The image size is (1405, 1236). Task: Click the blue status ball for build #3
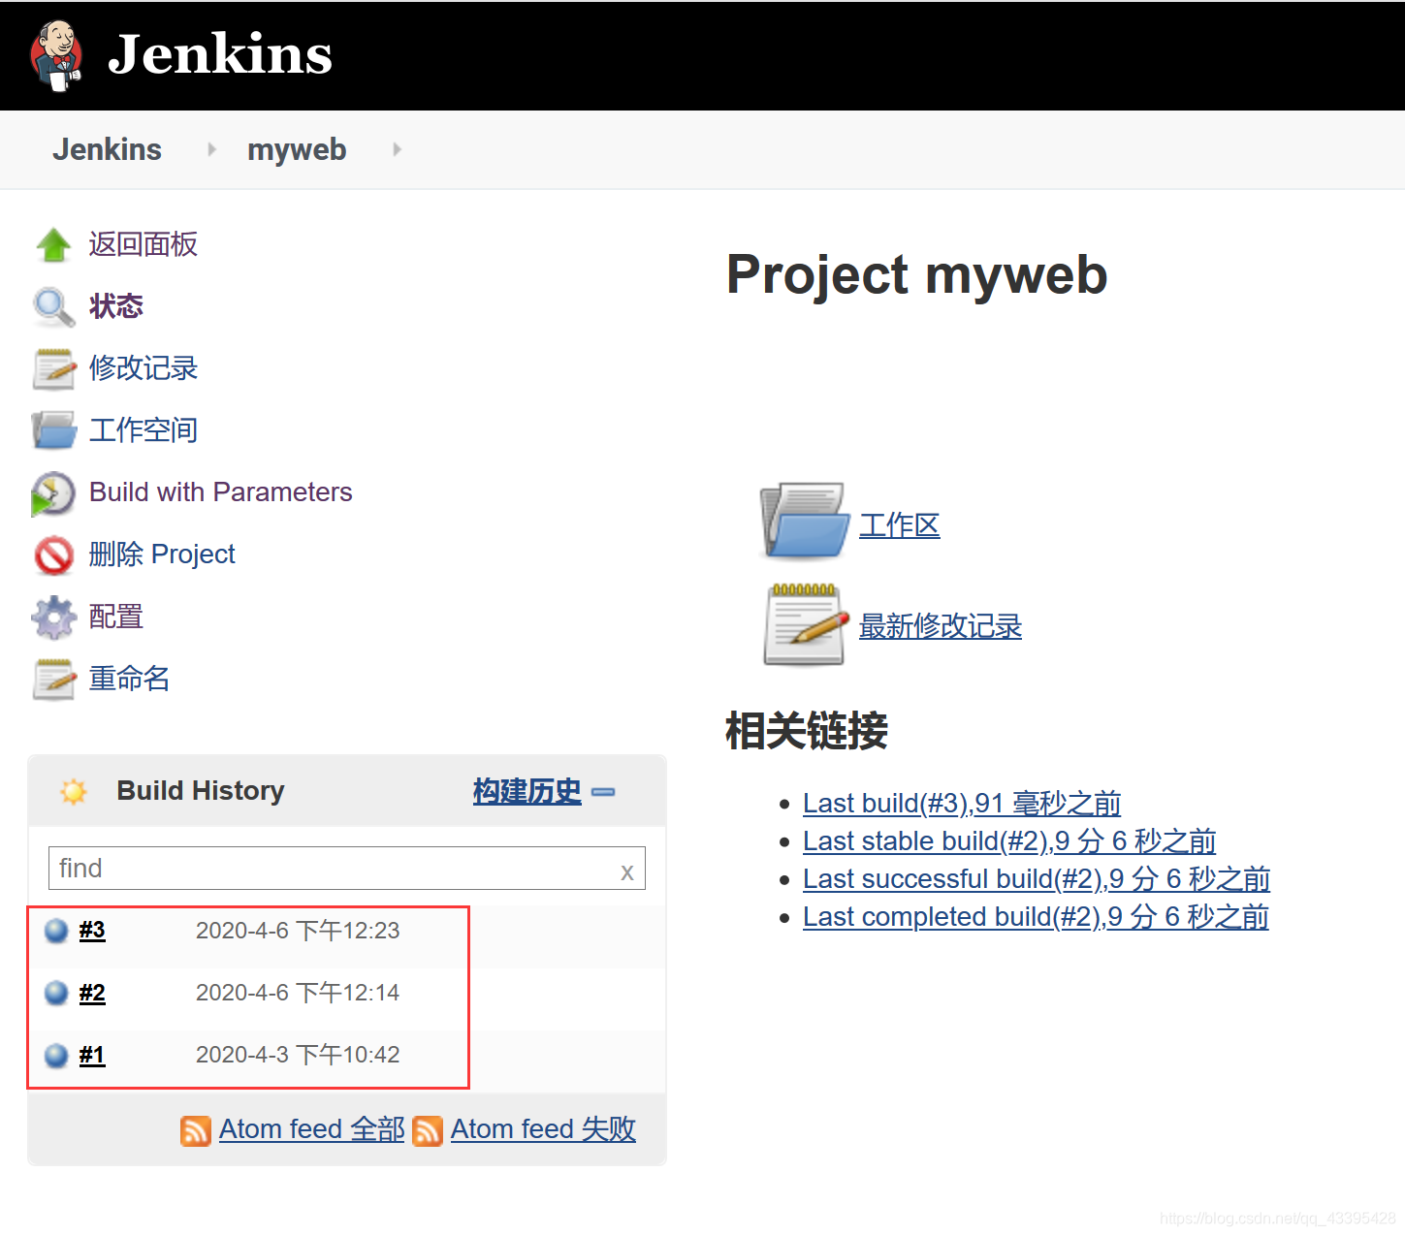tap(57, 931)
